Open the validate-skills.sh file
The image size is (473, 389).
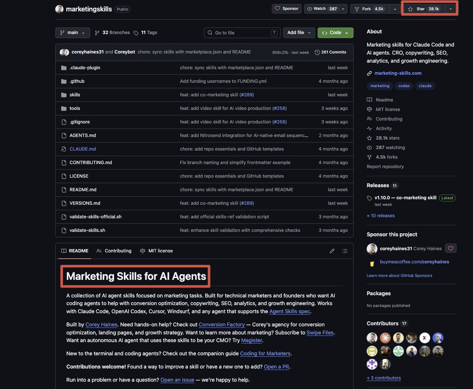point(87,230)
